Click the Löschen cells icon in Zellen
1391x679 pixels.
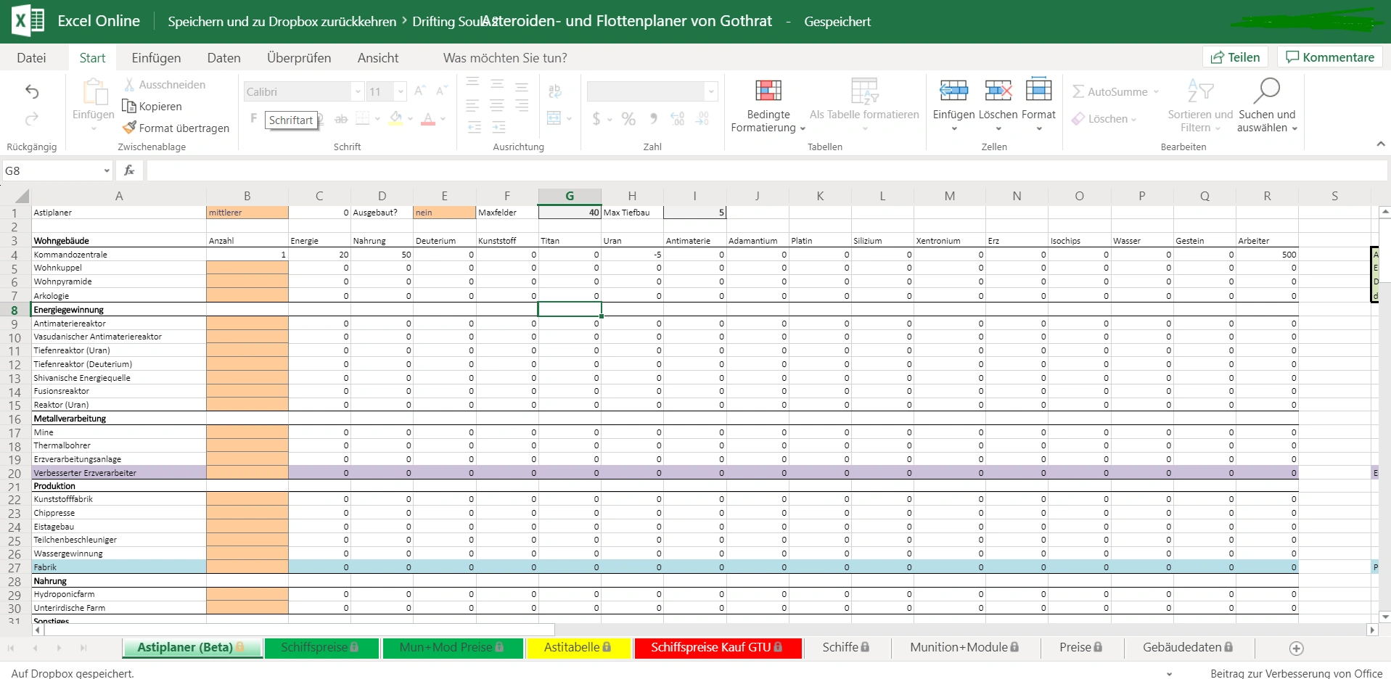pyautogui.click(x=998, y=91)
